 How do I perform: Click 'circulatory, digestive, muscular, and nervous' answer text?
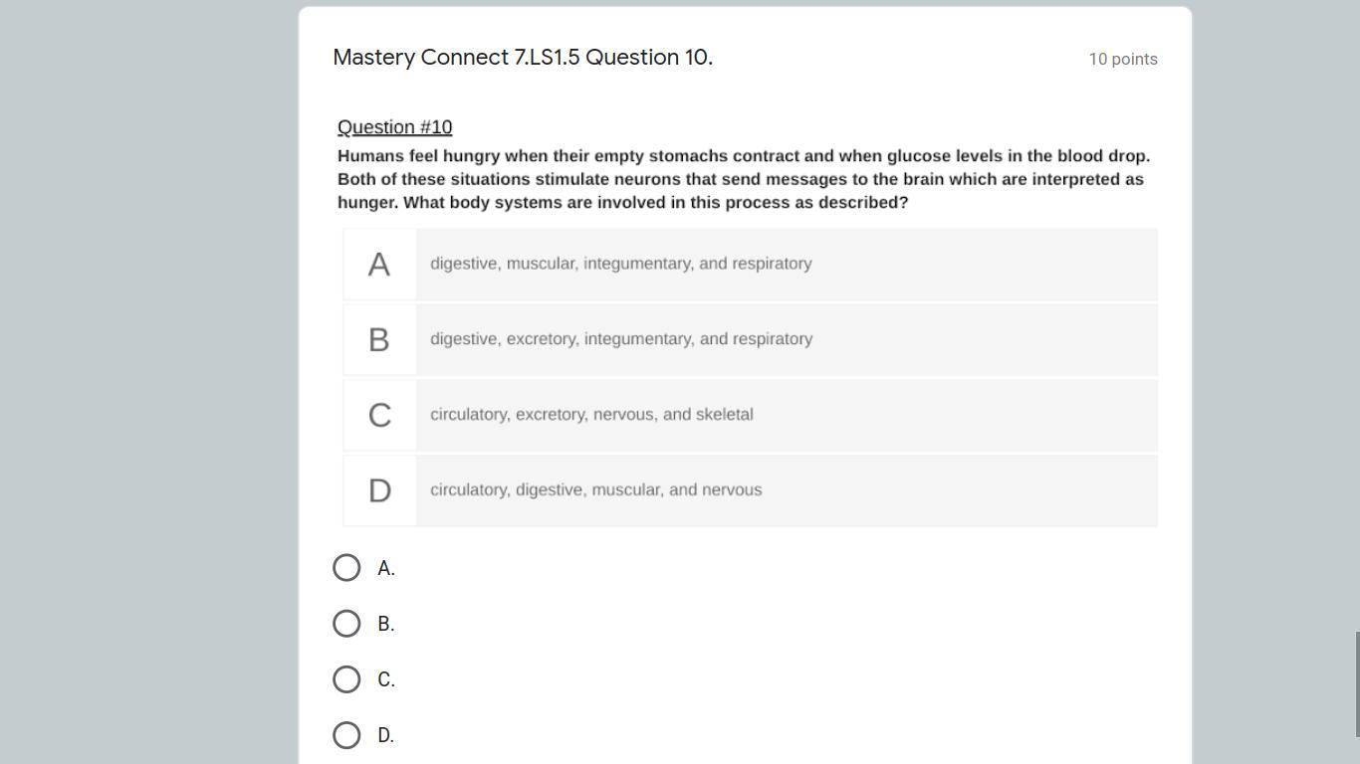click(x=595, y=490)
